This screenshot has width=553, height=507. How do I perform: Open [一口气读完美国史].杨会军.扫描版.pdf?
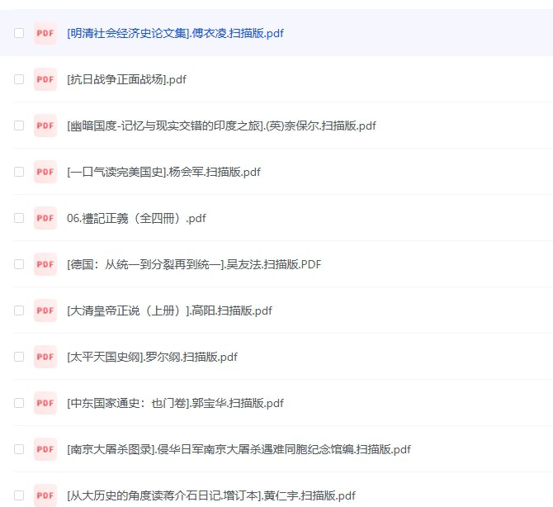tap(163, 172)
